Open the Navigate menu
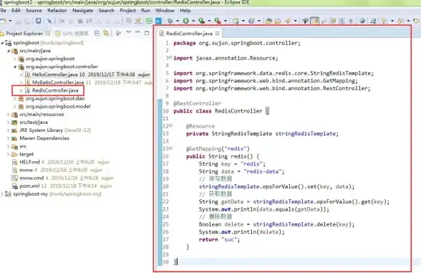Screen dimensions: 421x273 [83, 11]
